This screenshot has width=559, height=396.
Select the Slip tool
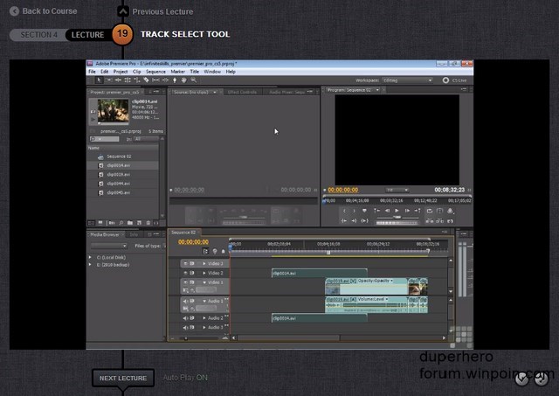coord(155,80)
